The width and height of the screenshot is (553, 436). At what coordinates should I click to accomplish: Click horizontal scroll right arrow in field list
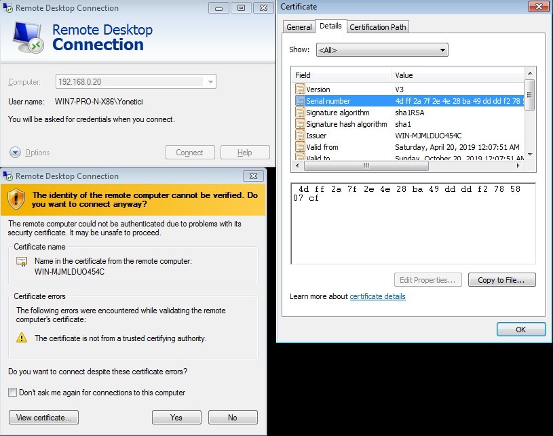point(518,165)
